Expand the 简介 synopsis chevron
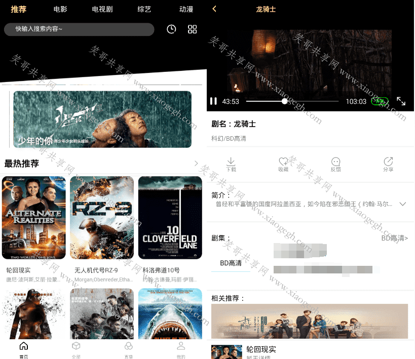This screenshot has width=415, height=359. coord(402,204)
